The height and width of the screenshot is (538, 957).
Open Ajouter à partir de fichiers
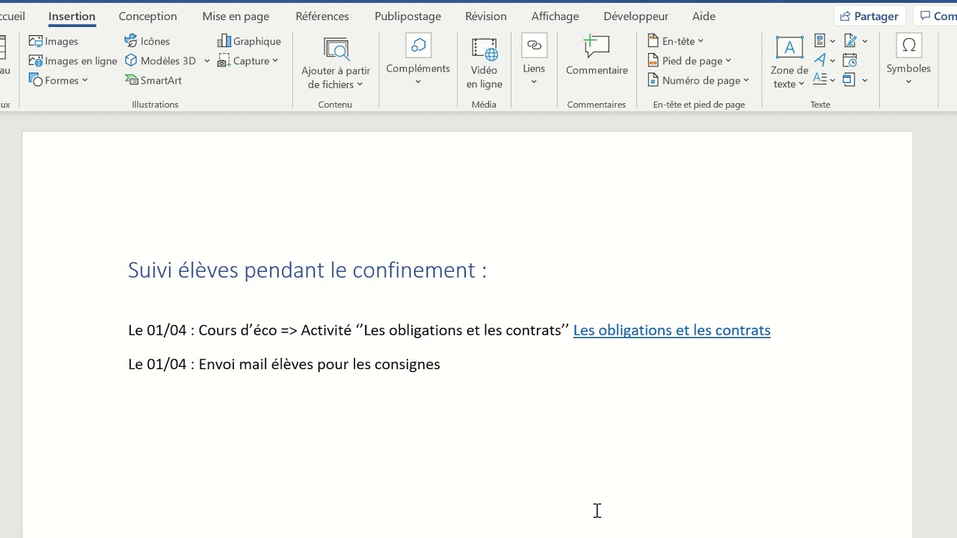click(336, 64)
